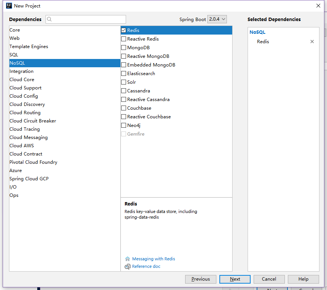Check the Neo4j dependency box

(x=123, y=125)
